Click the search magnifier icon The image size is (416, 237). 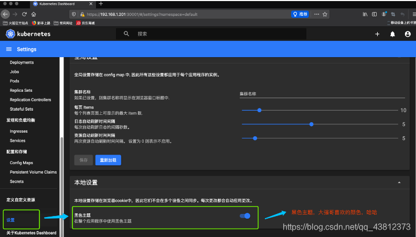[x=126, y=34]
